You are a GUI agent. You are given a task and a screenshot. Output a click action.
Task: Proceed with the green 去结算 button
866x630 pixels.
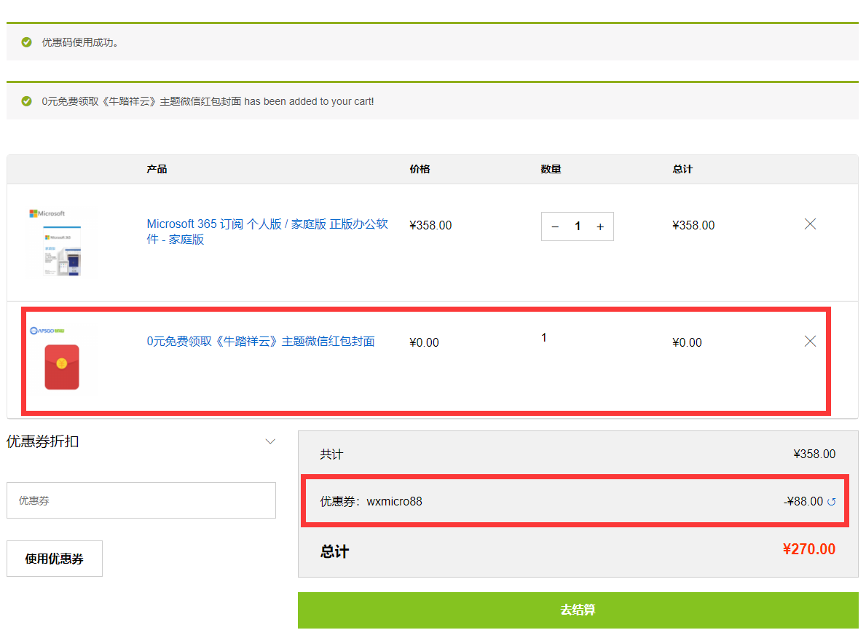pos(578,610)
